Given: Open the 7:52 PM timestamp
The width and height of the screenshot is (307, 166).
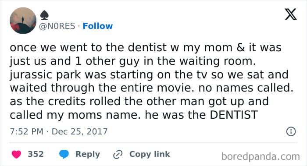Looking at the screenshot, I should (x=27, y=131).
